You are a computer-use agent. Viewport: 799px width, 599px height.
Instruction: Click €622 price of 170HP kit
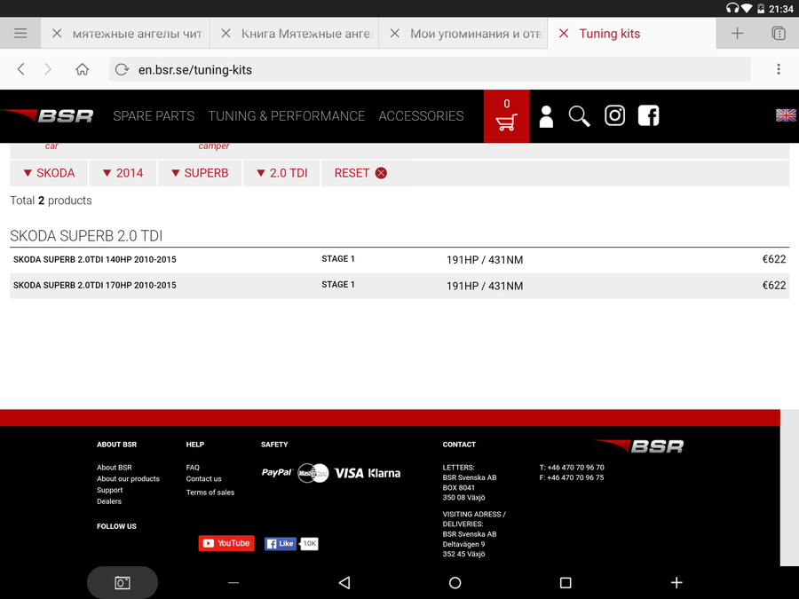coord(773,285)
